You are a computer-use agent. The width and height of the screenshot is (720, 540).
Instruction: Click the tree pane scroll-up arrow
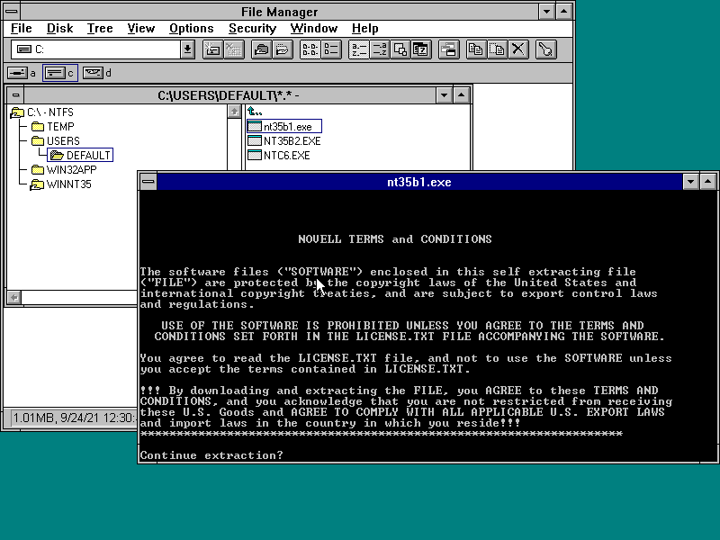[234, 112]
